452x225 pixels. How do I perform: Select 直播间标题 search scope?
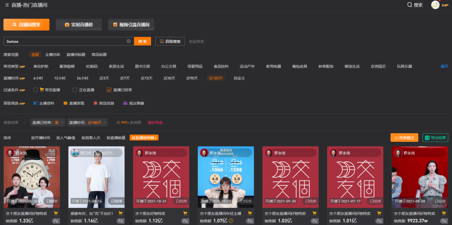coord(76,54)
